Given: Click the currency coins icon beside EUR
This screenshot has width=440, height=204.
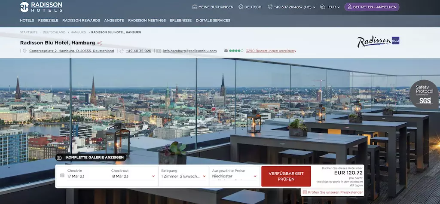Looking at the screenshot, I should (x=323, y=7).
